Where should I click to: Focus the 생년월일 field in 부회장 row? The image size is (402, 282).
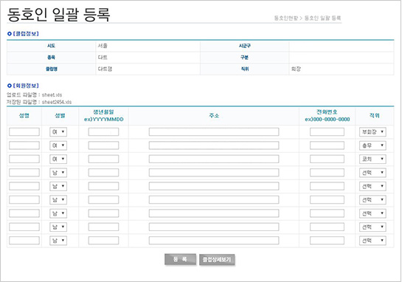pyautogui.click(x=103, y=132)
